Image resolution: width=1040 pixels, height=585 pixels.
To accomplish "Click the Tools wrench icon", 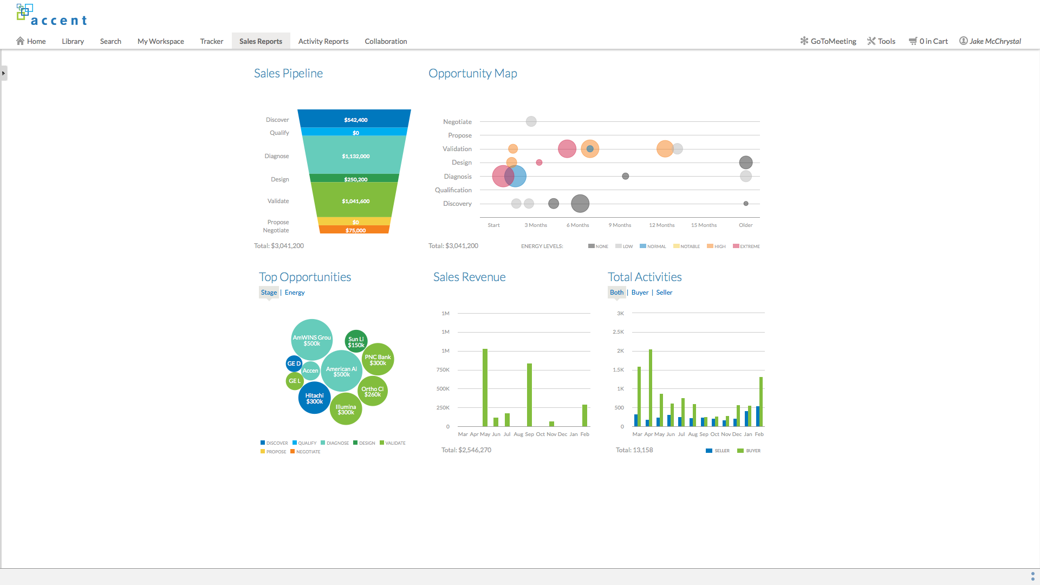I will (871, 41).
